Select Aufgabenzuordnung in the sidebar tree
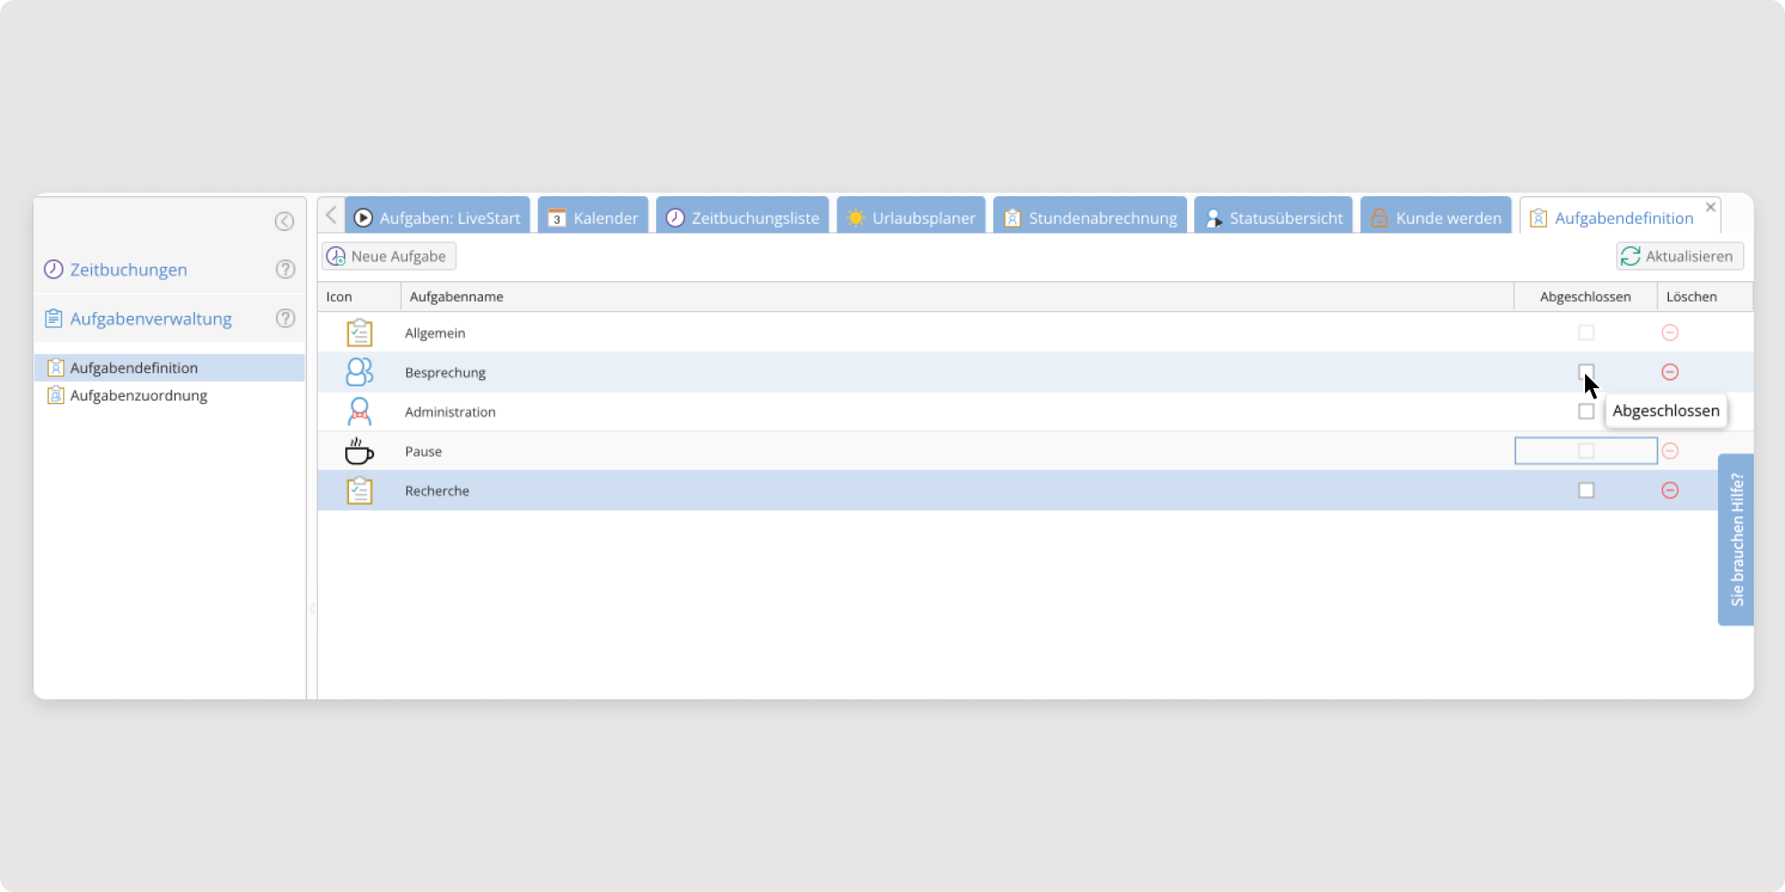Image resolution: width=1785 pixels, height=892 pixels. point(138,395)
